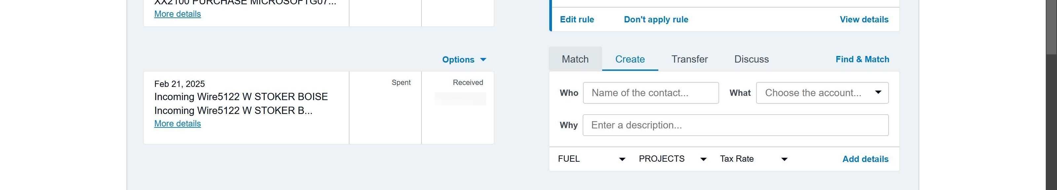This screenshot has height=190, width=1057.
Task: Open More details for Microsoft purchase line
Action: [x=177, y=14]
